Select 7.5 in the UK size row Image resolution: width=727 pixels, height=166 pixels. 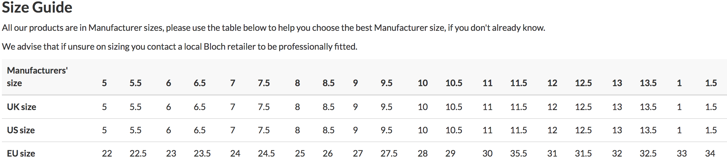coord(264,107)
